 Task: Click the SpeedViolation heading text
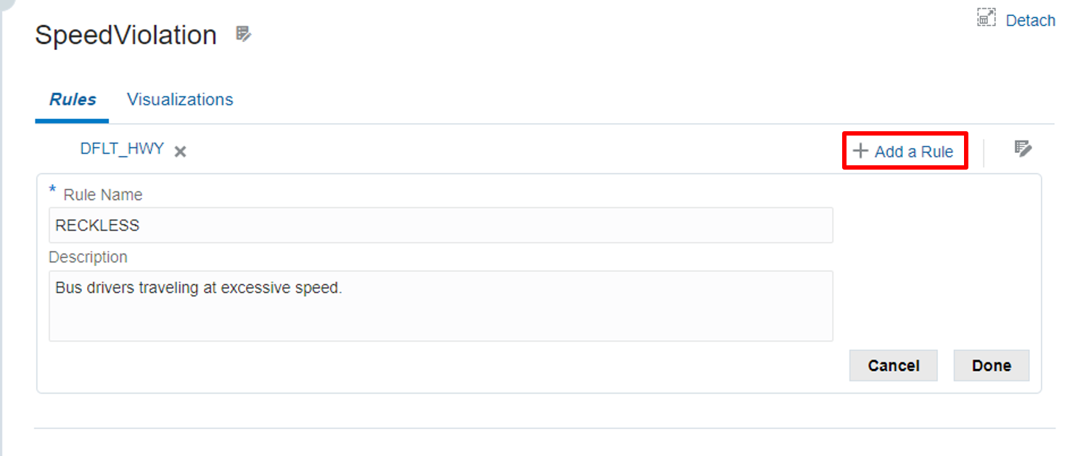point(126,35)
